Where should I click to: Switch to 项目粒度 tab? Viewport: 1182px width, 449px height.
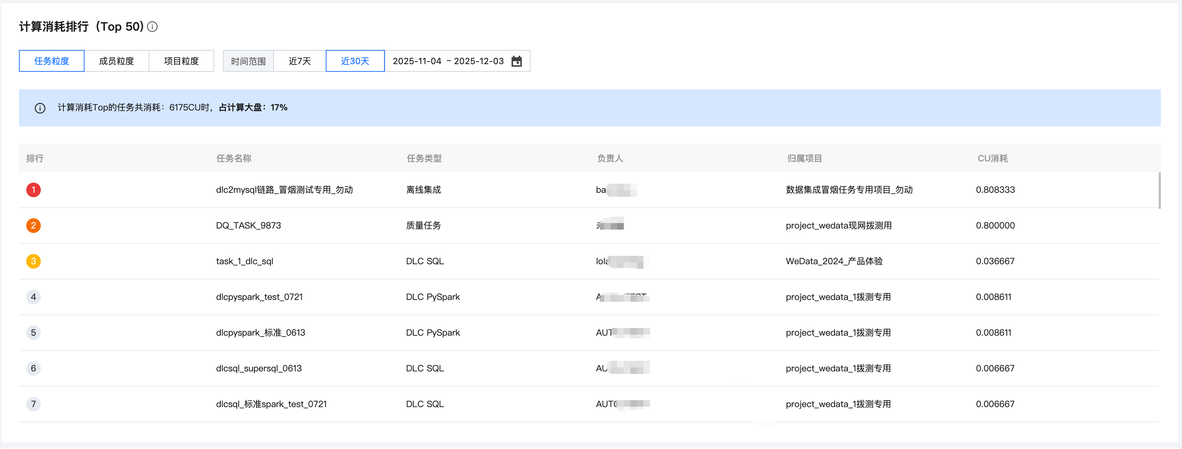pyautogui.click(x=181, y=61)
